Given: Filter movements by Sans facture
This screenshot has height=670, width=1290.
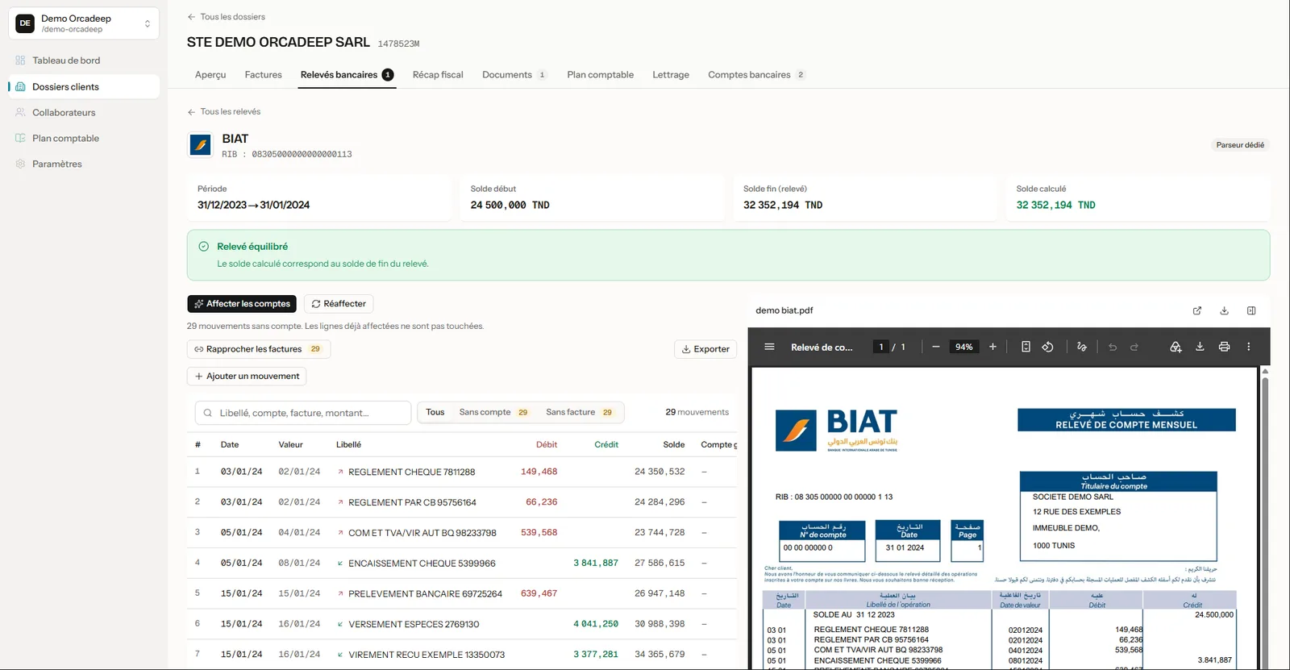Looking at the screenshot, I should 579,412.
